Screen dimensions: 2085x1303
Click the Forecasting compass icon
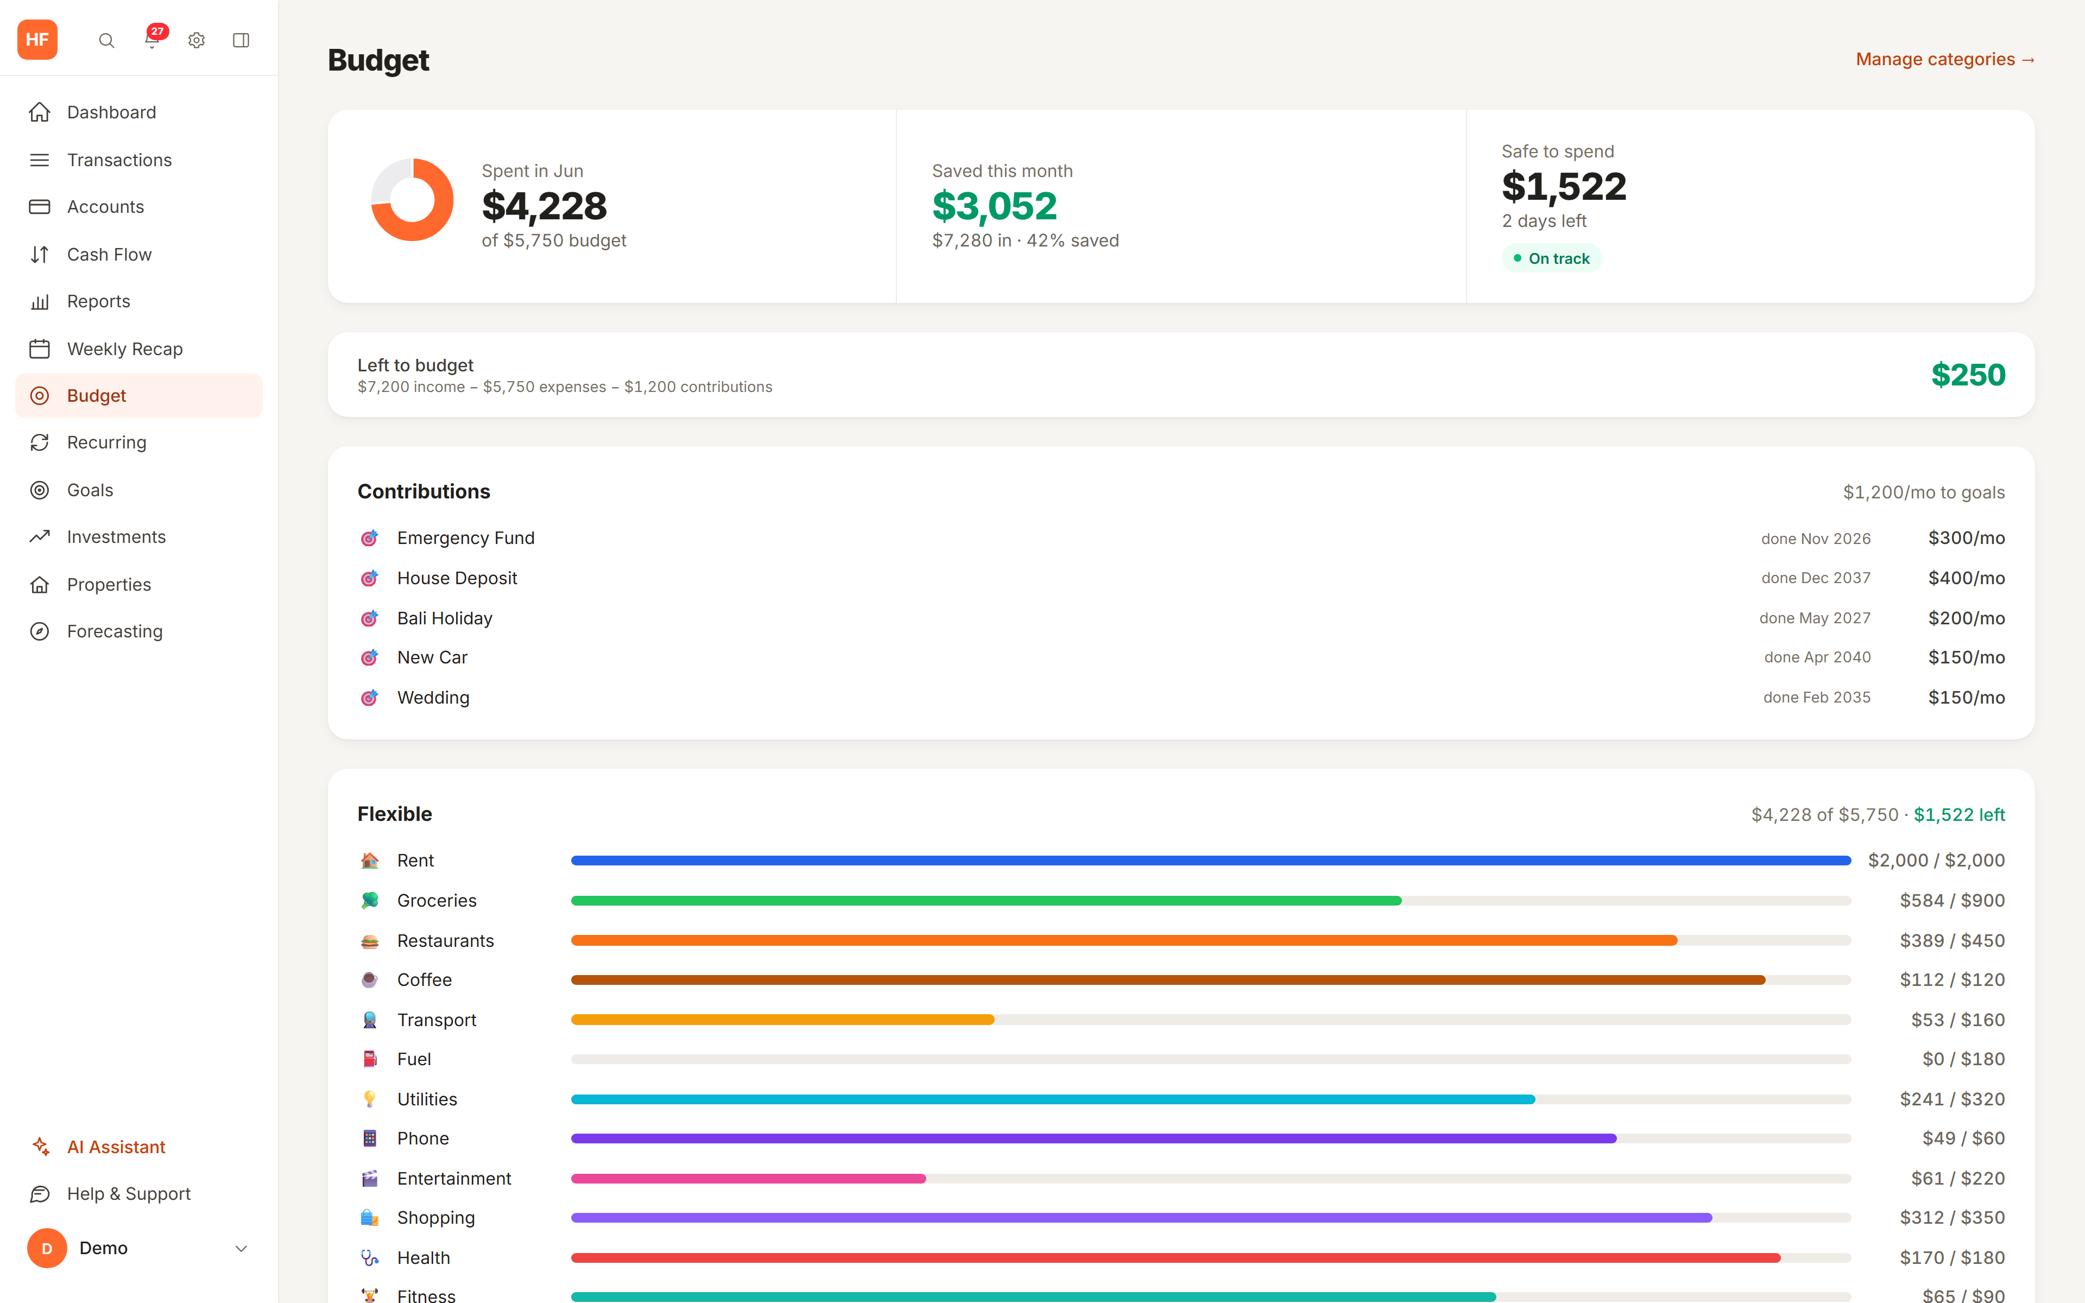(40, 631)
